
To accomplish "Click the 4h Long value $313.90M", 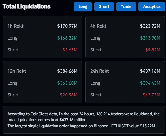I will [150, 38].
